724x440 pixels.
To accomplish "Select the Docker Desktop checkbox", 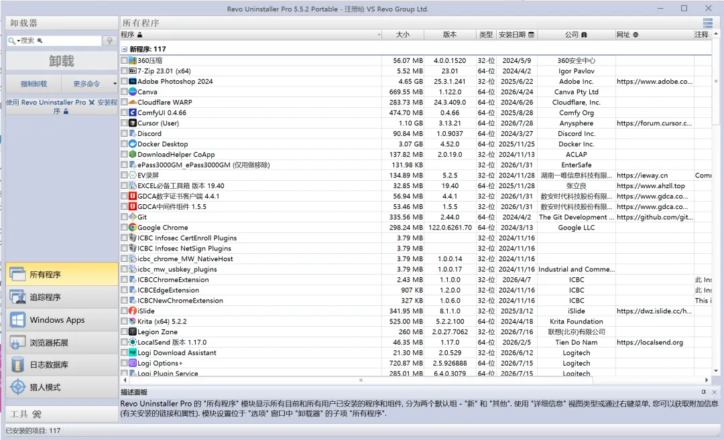I will (124, 144).
